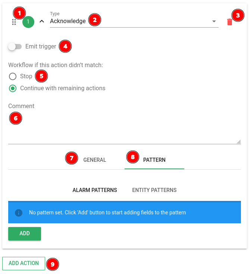251x274 pixels.
Task: Click red annotation marker 6
Action: point(16,118)
